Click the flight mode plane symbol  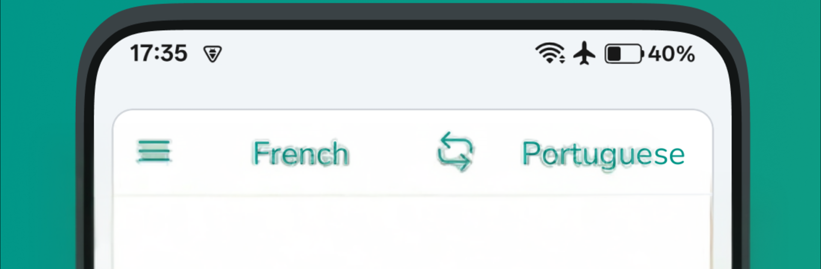pos(585,53)
